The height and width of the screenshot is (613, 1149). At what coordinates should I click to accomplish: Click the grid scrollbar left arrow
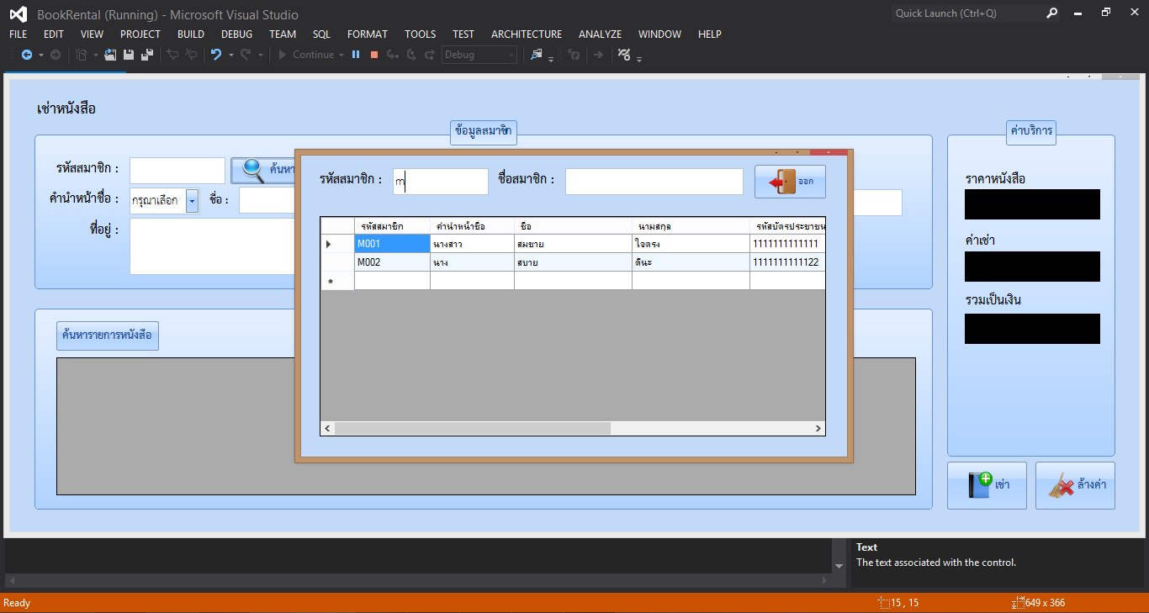tap(327, 429)
